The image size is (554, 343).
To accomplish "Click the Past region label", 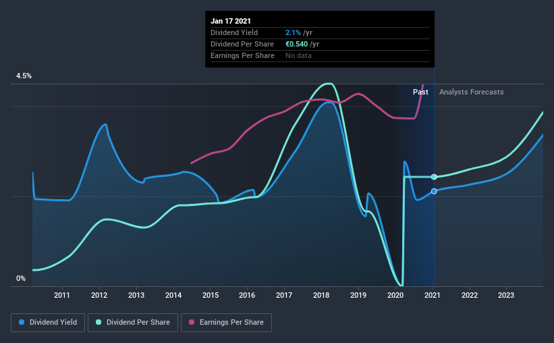I will pyautogui.click(x=420, y=92).
